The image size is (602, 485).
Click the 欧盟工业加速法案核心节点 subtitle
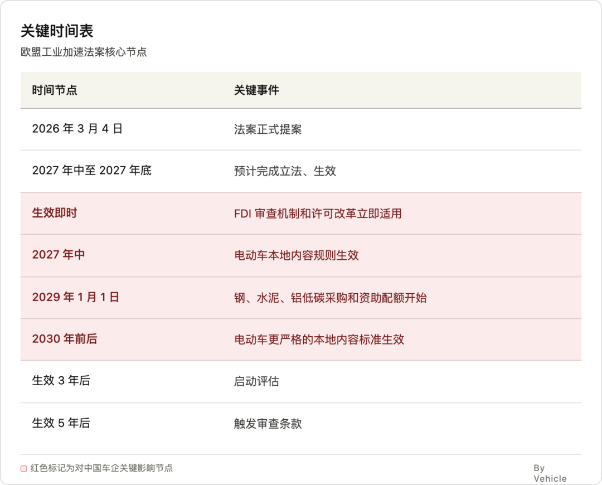(x=84, y=52)
